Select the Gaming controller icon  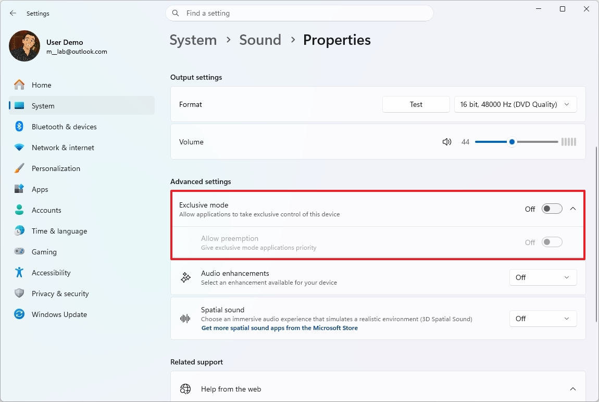(19, 252)
